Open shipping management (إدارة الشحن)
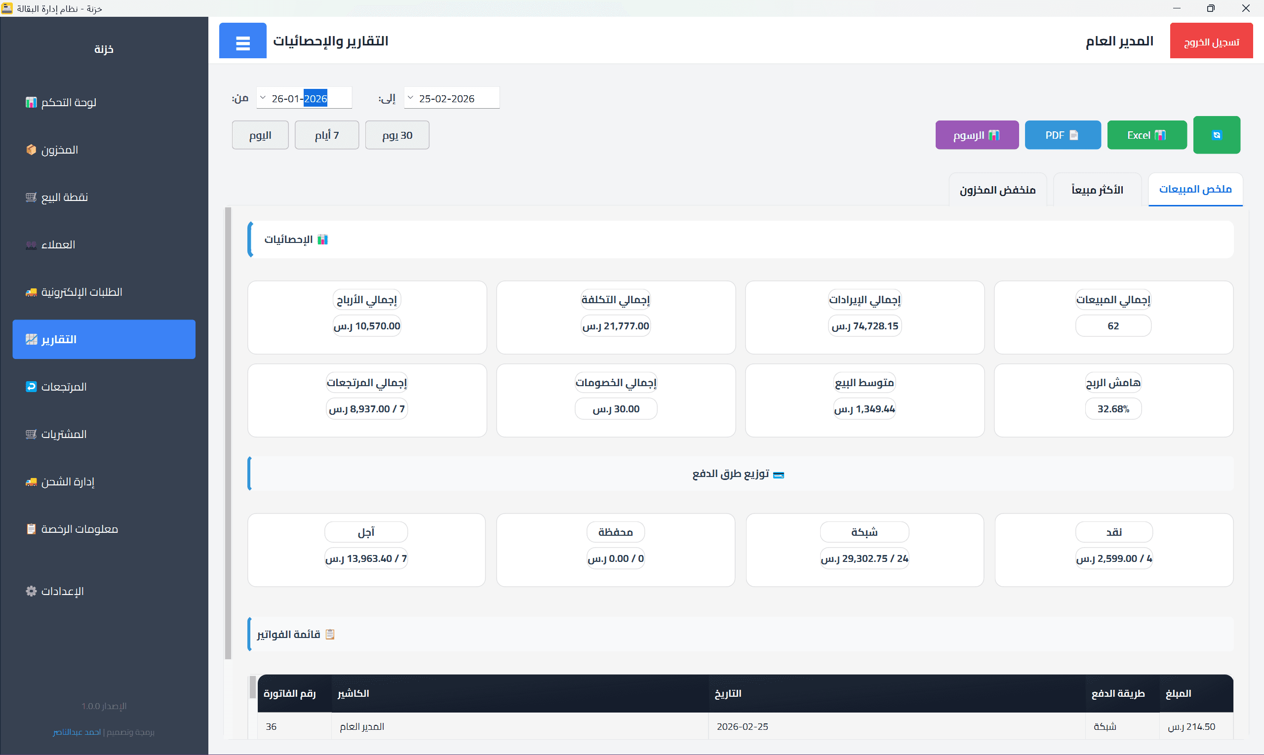Image resolution: width=1264 pixels, height=755 pixels. [x=68, y=482]
